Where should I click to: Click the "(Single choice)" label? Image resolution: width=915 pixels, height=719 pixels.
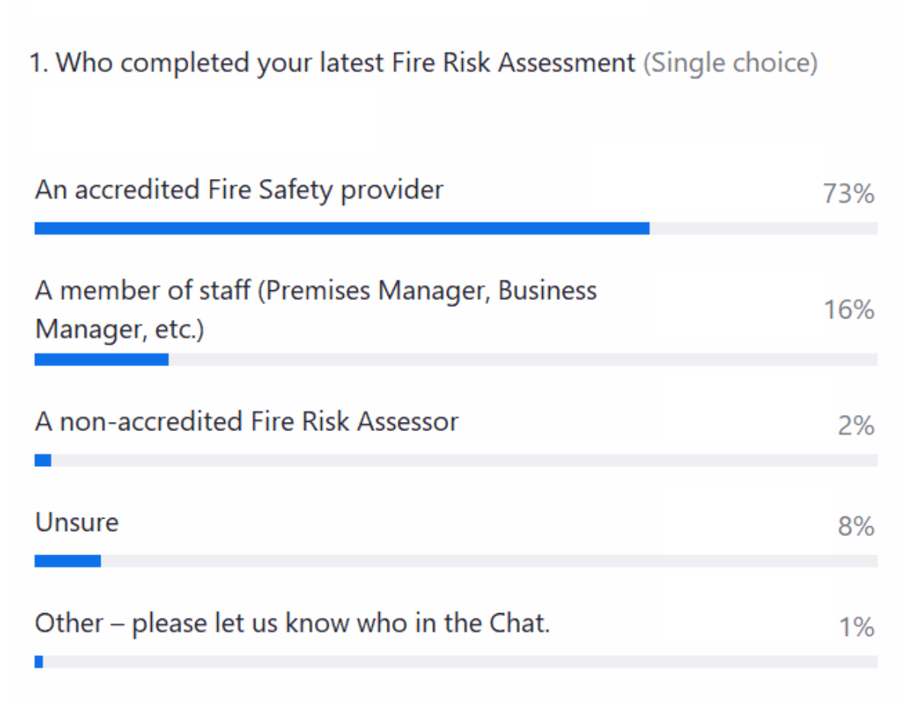pos(730,63)
